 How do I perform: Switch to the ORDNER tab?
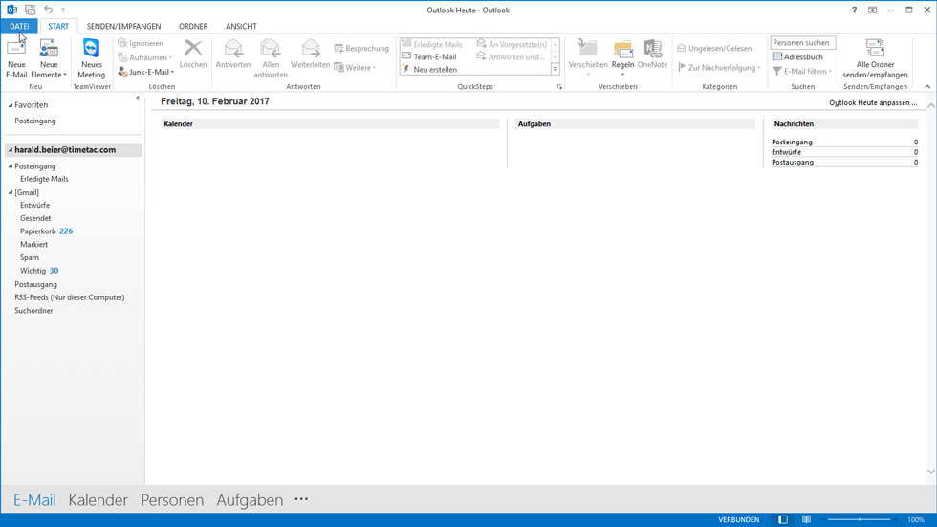point(193,26)
